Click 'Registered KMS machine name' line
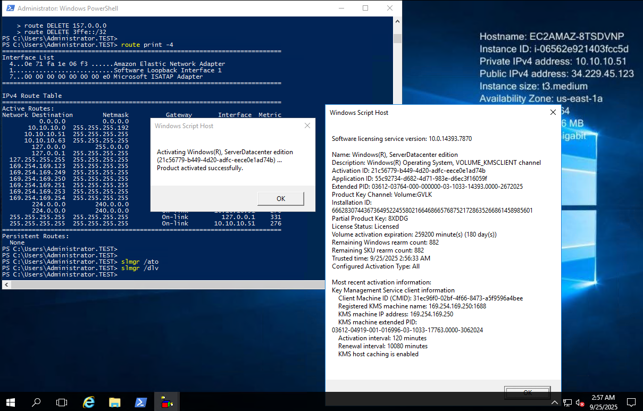This screenshot has height=411, width=643. point(412,306)
